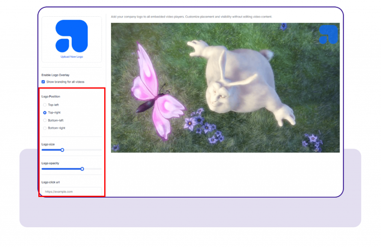Click the description text above the video
This screenshot has height=247, width=381.
click(192, 17)
